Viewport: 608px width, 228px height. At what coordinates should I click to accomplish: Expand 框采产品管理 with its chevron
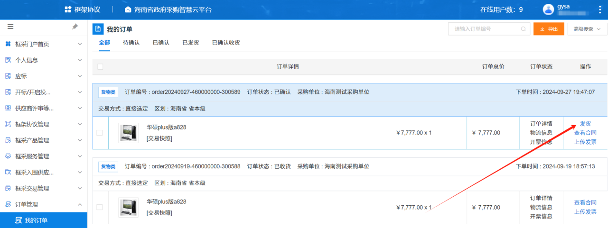80,140
